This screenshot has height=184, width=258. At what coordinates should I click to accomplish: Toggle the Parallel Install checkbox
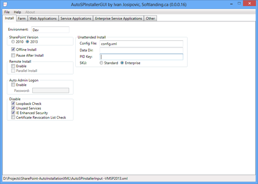tap(13, 70)
